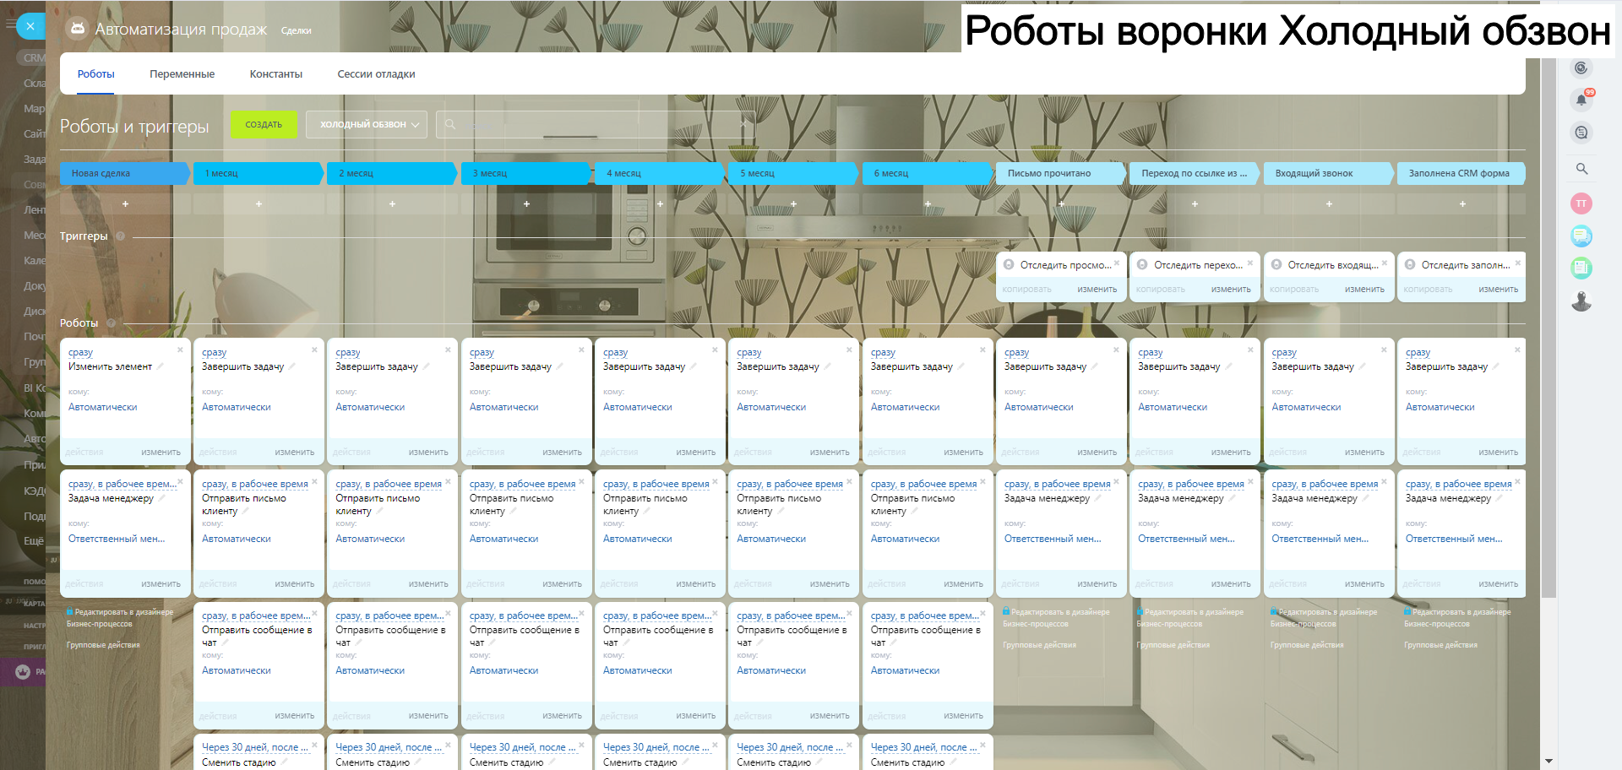Open действия menu on the Изменить элемент robot
Viewport: 1622px width, 770px height.
tap(84, 453)
